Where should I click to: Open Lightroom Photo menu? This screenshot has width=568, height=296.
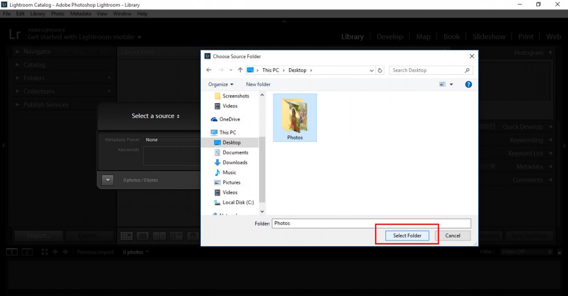(58, 14)
